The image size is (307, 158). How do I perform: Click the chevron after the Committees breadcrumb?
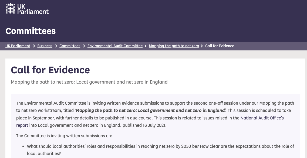pyautogui.click(x=84, y=46)
